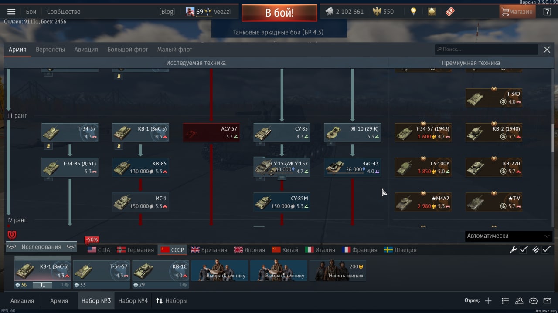558x313 pixels.
Task: Select the ЯГ-10 (29-К) vehicle
Action: pyautogui.click(x=352, y=132)
